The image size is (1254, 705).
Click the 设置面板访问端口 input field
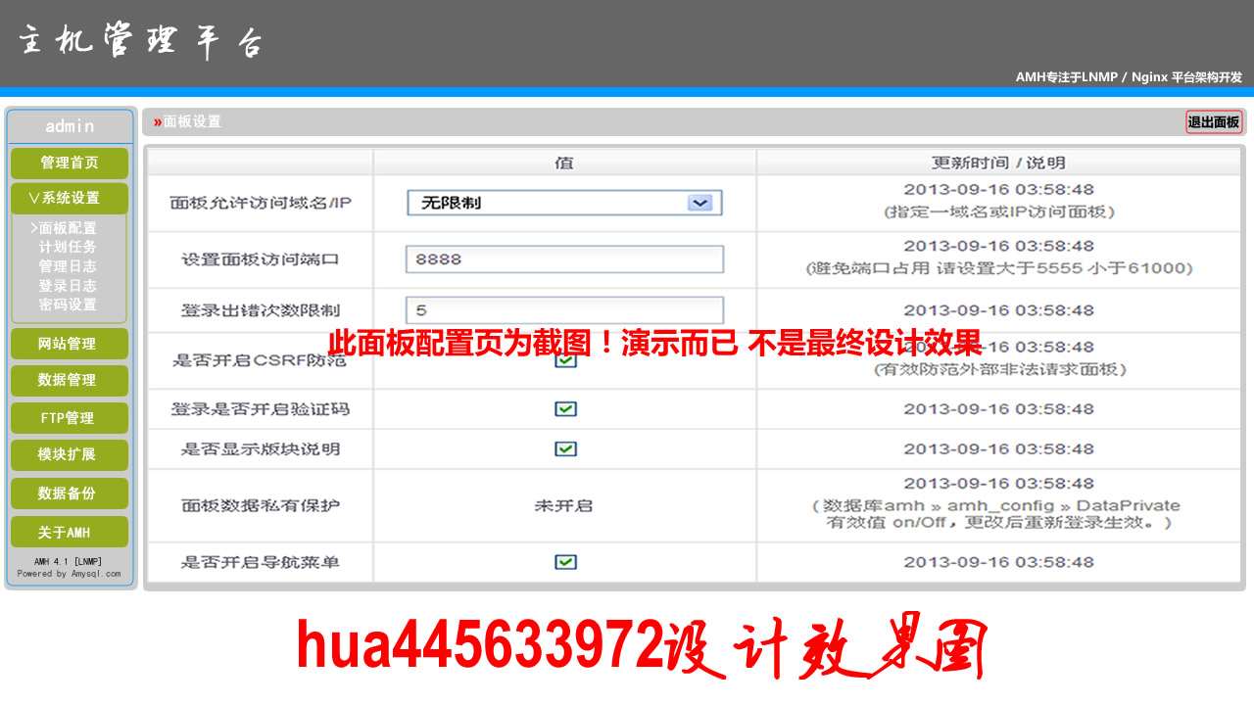(x=564, y=259)
